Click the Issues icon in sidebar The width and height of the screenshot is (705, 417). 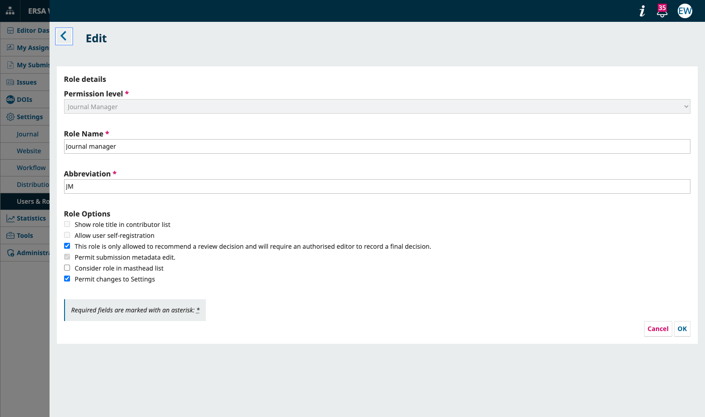(x=10, y=82)
